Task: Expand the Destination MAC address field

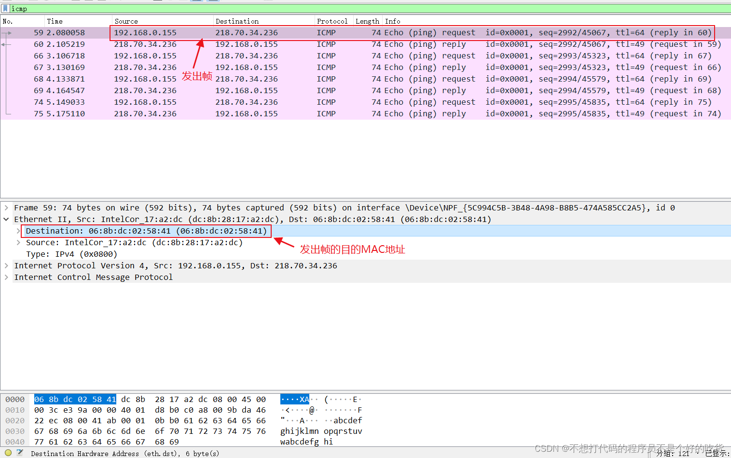Action: coord(18,231)
